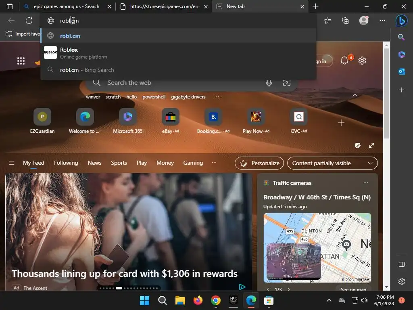Click recent search powershell

(154, 97)
